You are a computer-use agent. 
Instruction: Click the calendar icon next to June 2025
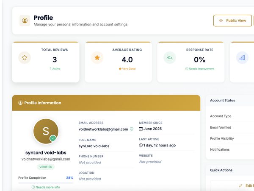click(x=141, y=129)
